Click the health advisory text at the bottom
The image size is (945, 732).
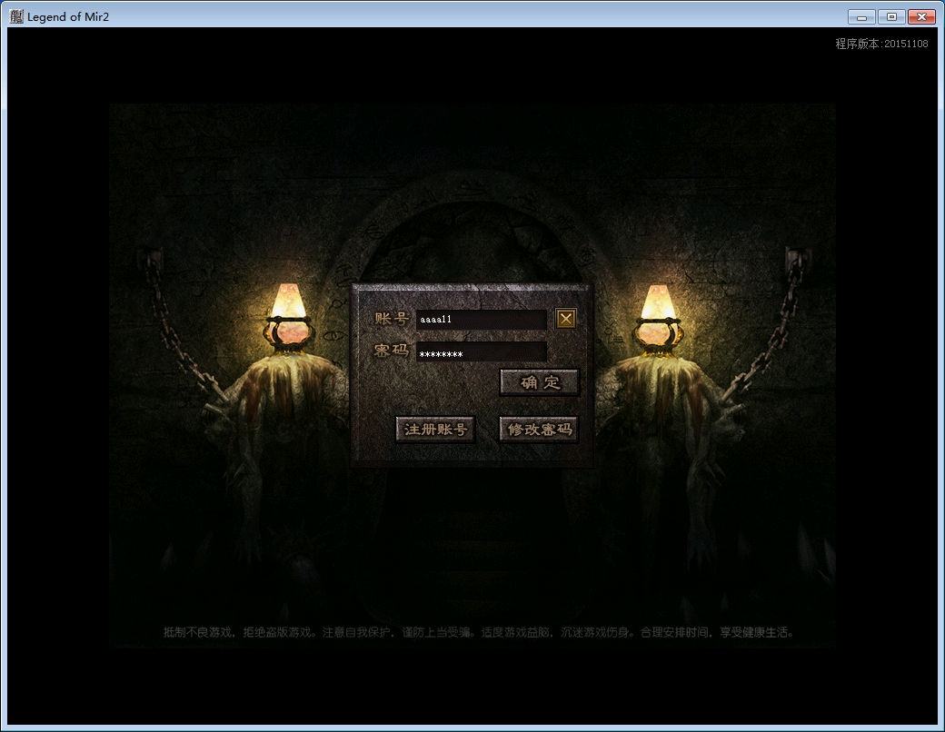pyautogui.click(x=479, y=632)
